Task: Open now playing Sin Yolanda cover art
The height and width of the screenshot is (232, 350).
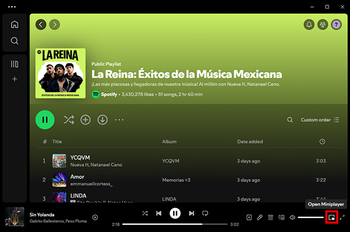Action: coord(15,217)
